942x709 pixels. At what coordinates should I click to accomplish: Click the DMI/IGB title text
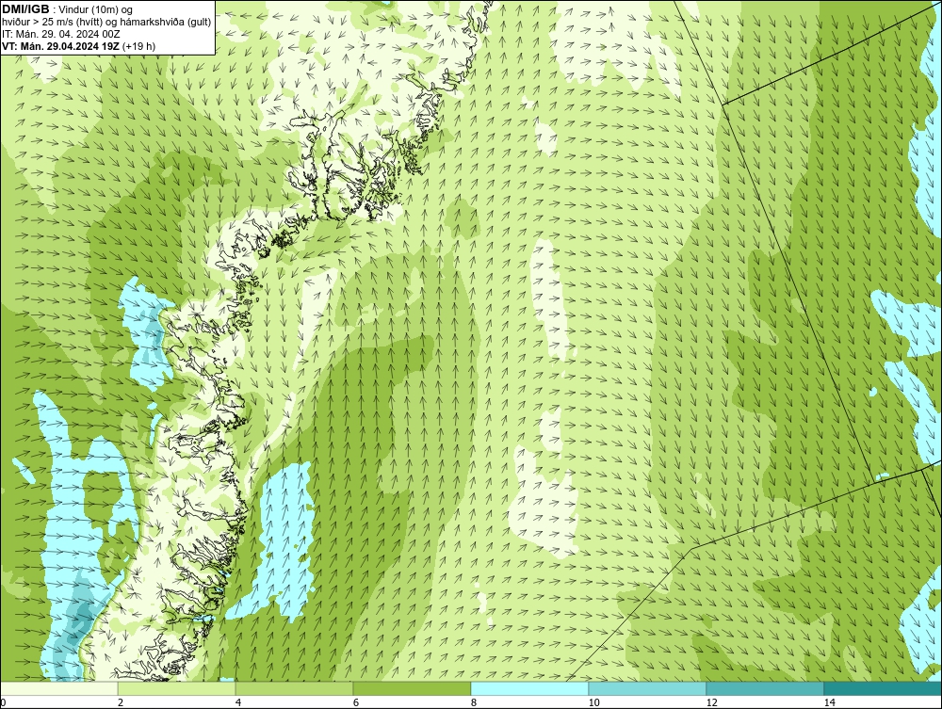pyautogui.click(x=25, y=9)
